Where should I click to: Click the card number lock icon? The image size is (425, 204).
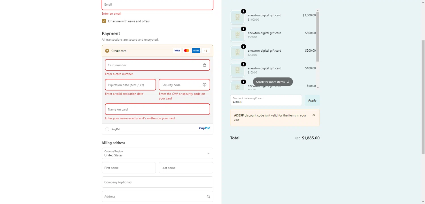pos(205,65)
